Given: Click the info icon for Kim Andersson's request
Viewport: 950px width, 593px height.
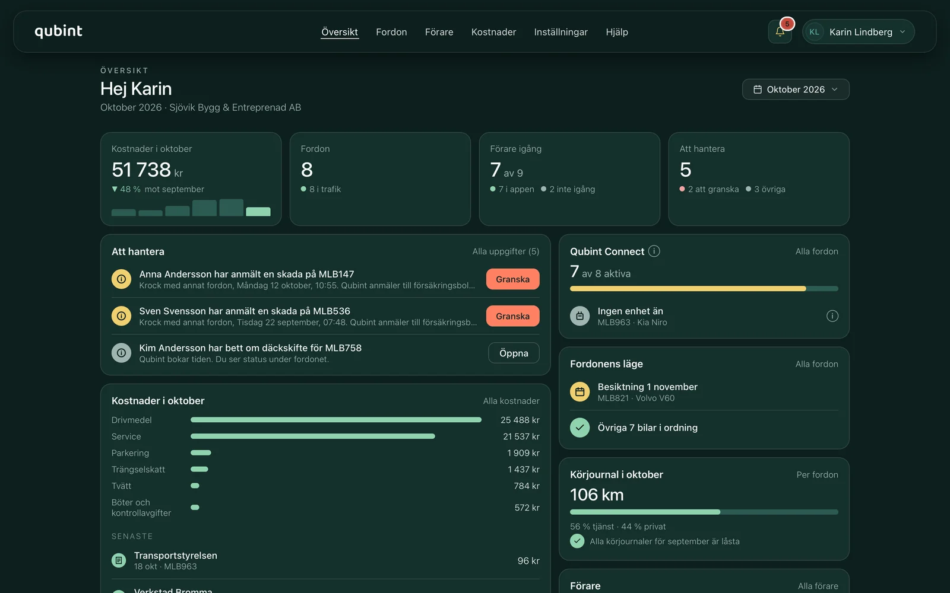Looking at the screenshot, I should [121, 353].
